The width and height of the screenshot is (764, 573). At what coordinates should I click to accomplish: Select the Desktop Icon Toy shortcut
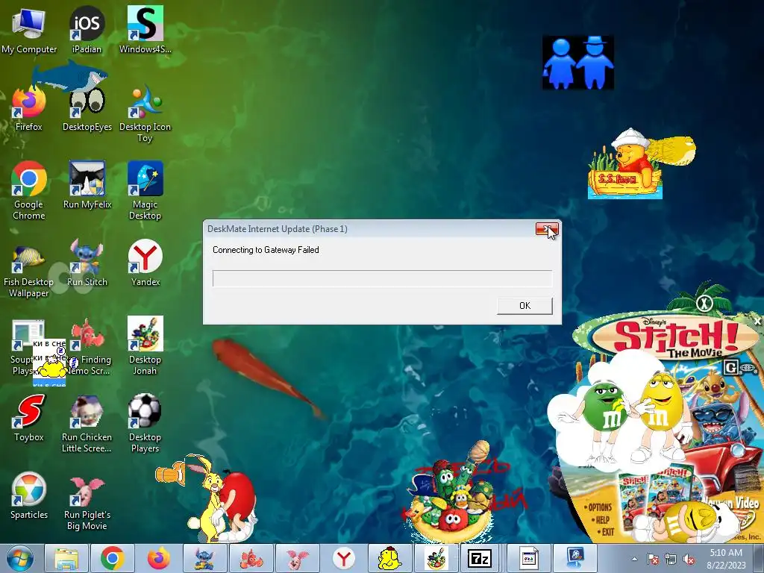click(x=145, y=113)
